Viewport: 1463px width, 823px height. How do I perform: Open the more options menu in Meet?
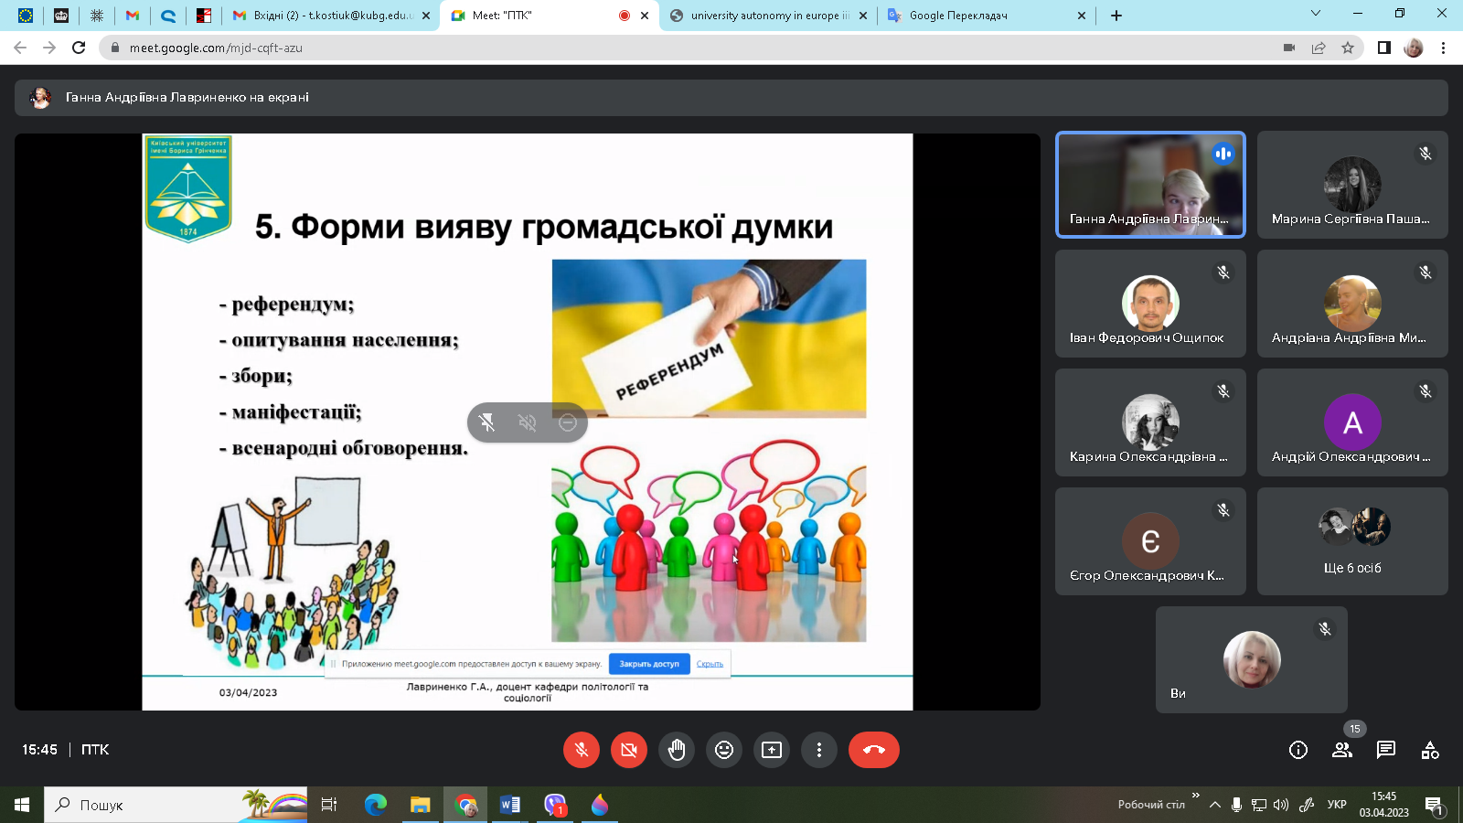click(819, 749)
